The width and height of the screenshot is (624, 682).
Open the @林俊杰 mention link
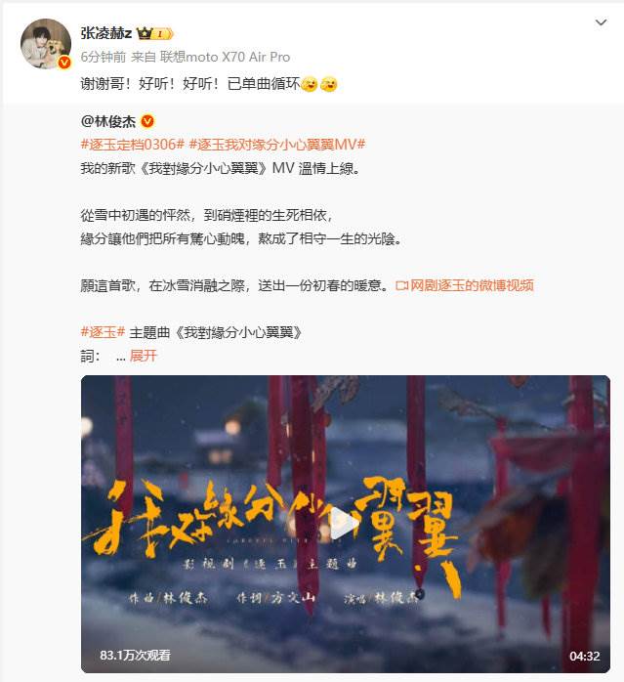pos(108,121)
